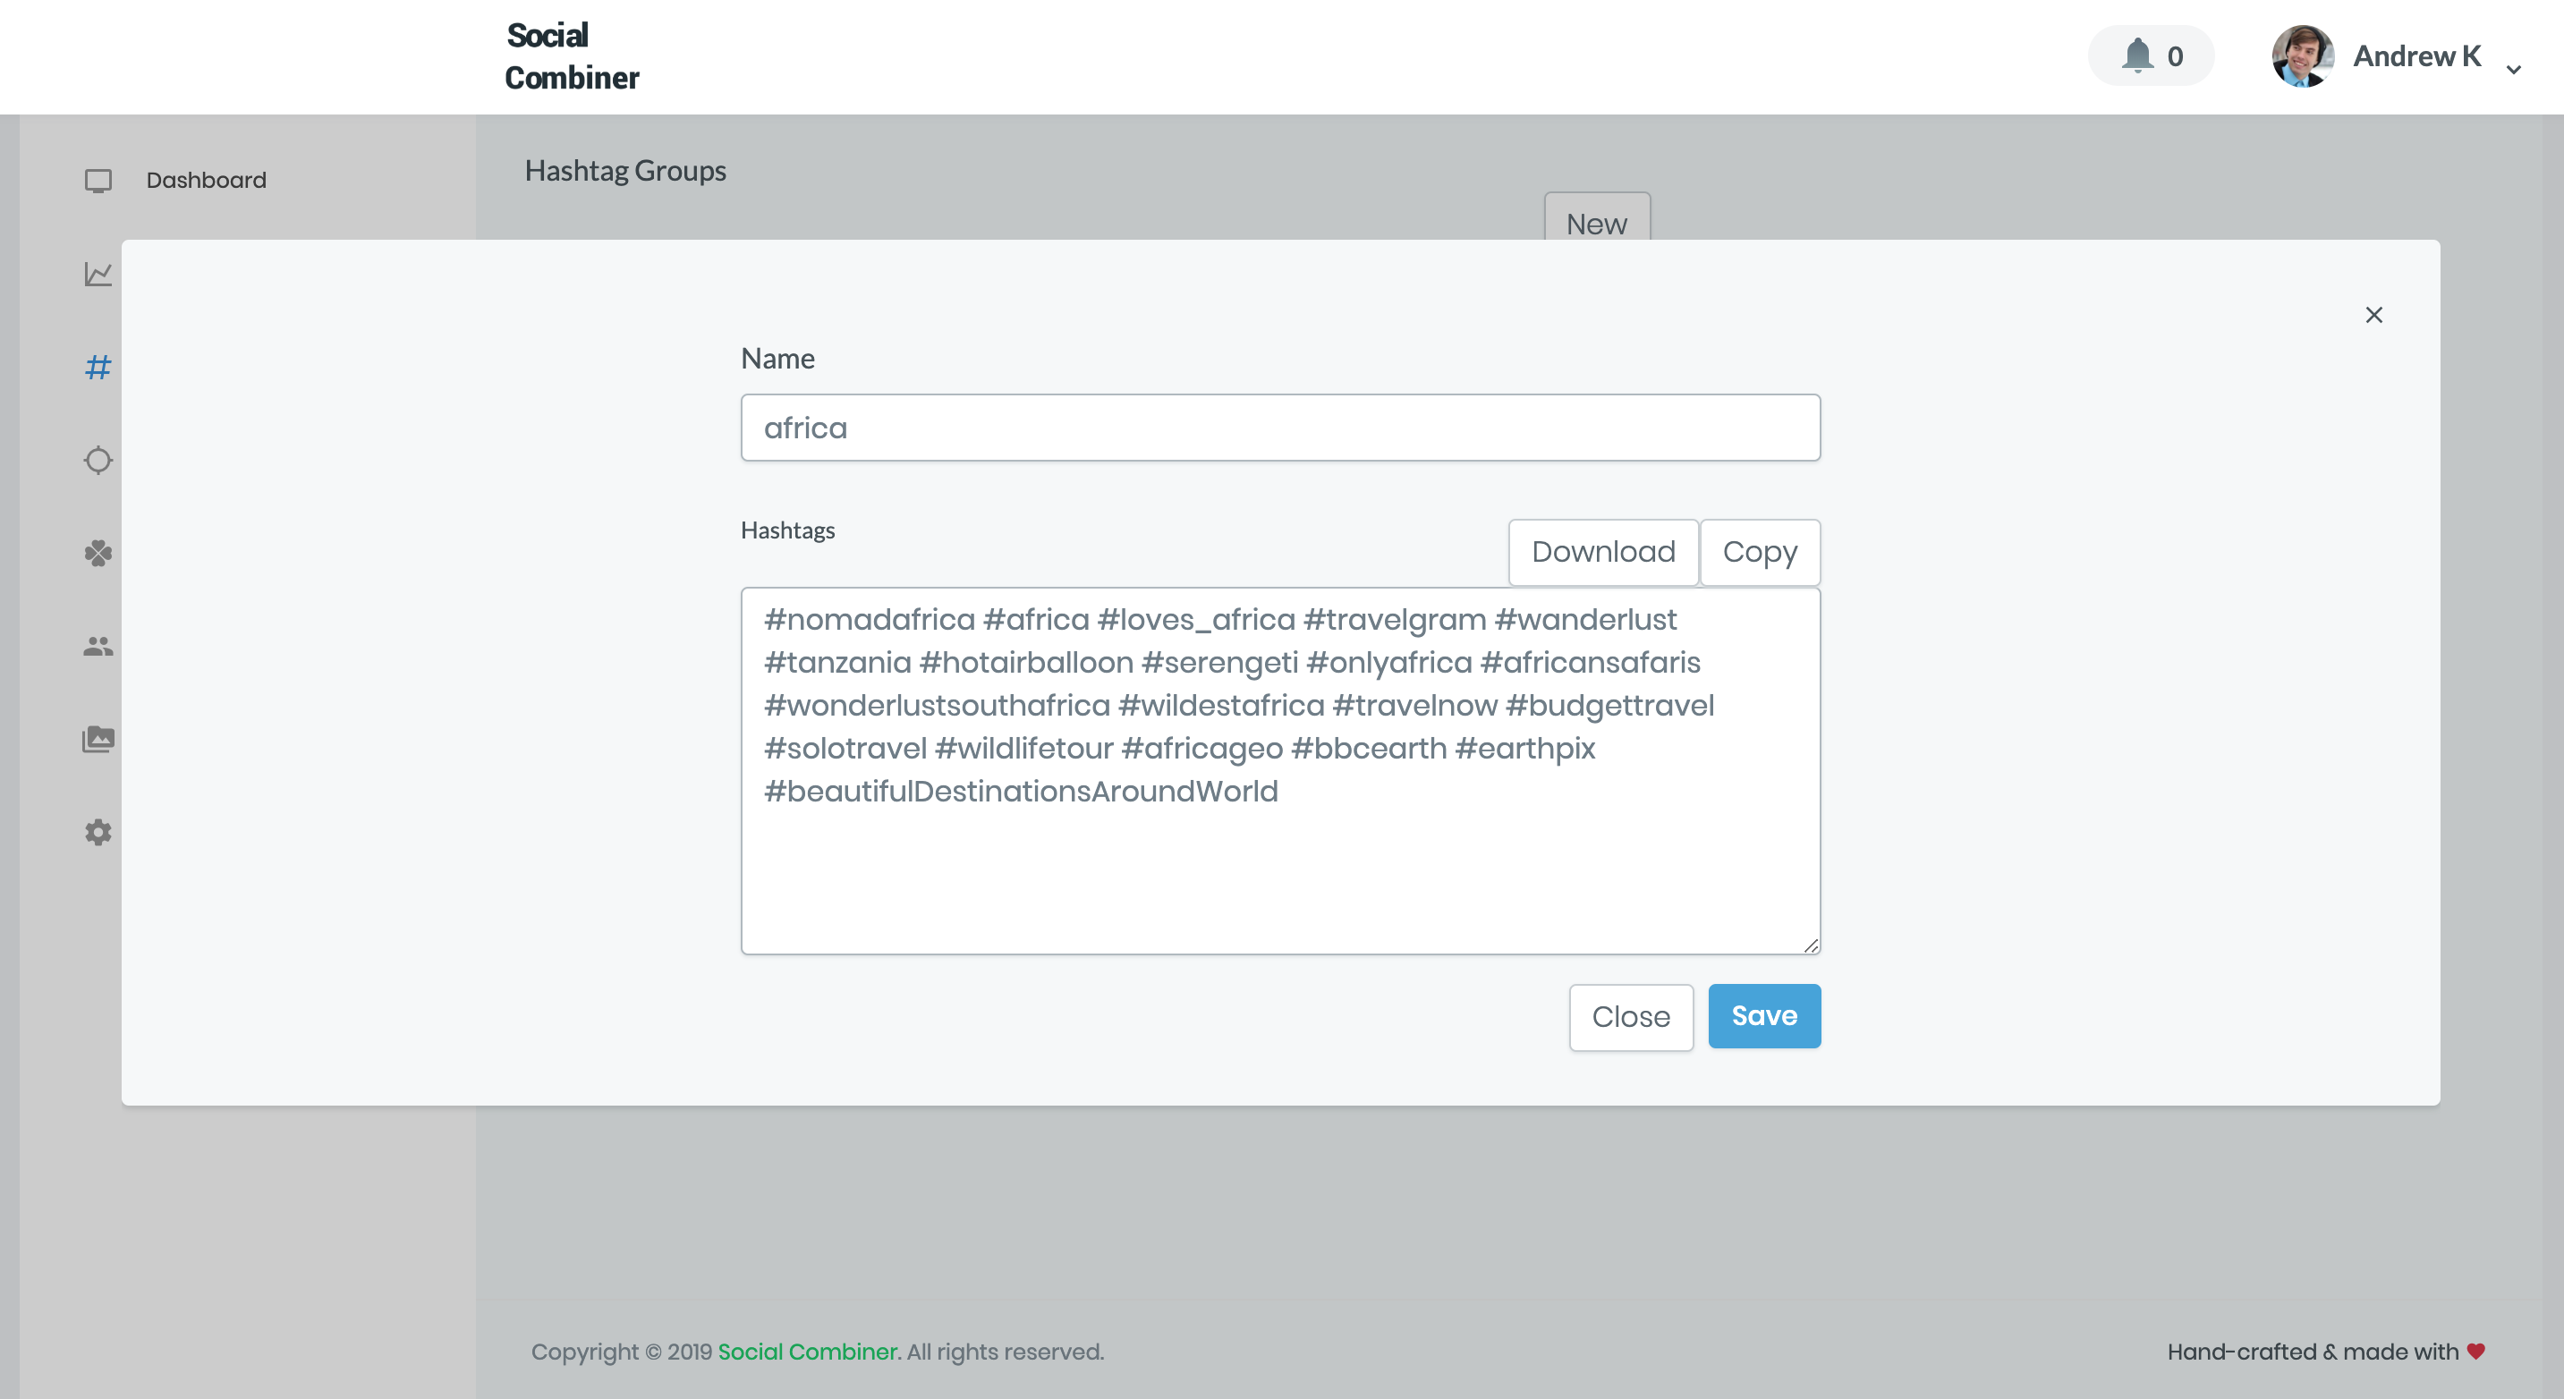Open the users section via people icon
The height and width of the screenshot is (1399, 2564).
(x=97, y=646)
